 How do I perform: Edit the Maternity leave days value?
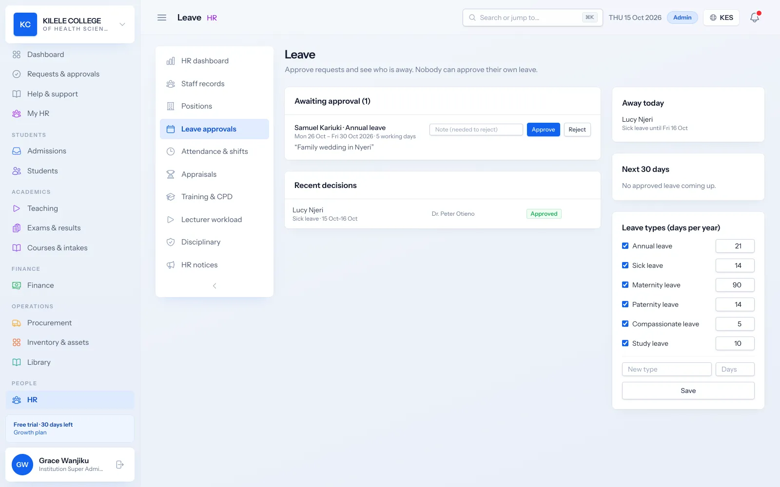735,285
